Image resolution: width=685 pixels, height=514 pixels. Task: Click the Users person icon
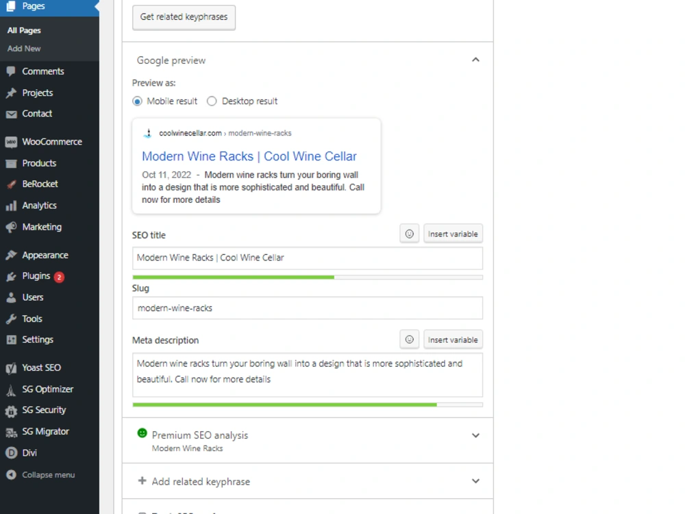click(x=11, y=297)
